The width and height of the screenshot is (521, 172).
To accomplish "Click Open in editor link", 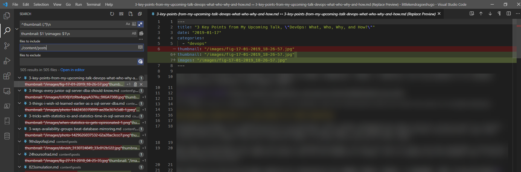I will click(x=72, y=70).
